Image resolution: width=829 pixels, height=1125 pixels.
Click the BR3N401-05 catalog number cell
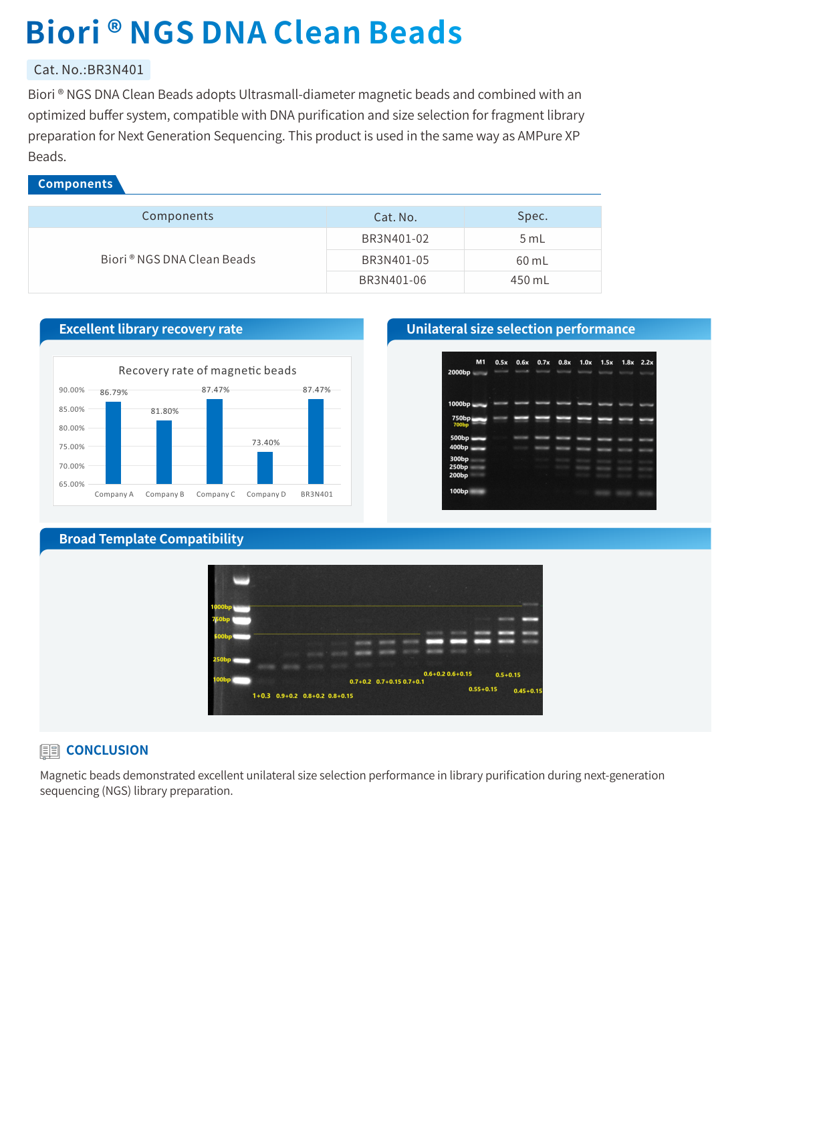coord(395,260)
